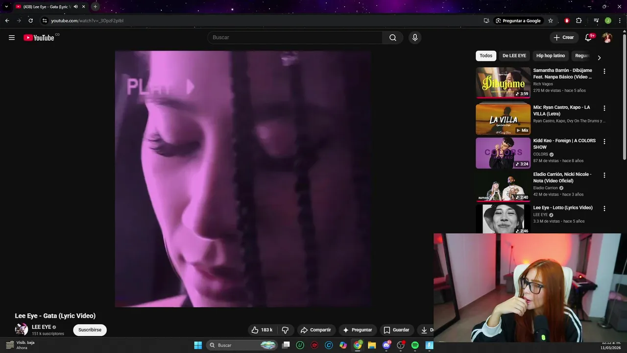Viewport: 627px width, 353px height.
Task: Click the Suscribirse button
Action: click(x=90, y=330)
